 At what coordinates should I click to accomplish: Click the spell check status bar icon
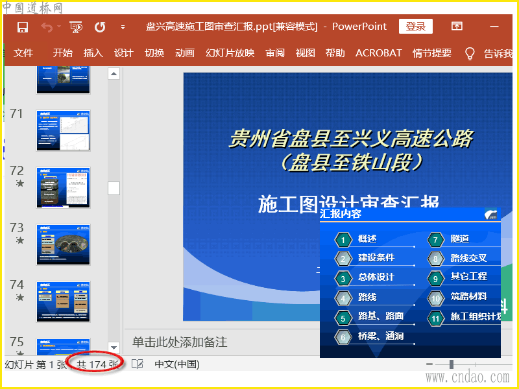138,364
